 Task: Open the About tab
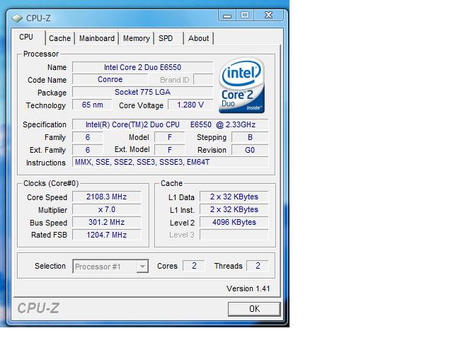[198, 38]
